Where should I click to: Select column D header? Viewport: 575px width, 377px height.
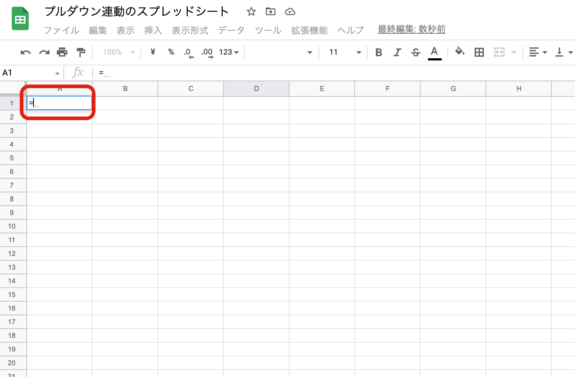[x=256, y=88]
